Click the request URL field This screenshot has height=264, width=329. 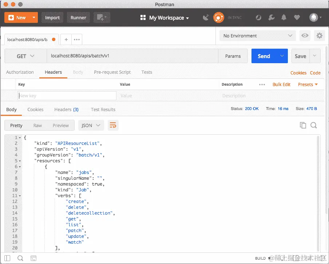(x=132, y=56)
